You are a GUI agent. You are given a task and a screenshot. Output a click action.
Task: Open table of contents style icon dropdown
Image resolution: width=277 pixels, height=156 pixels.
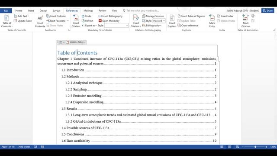click(61, 42)
